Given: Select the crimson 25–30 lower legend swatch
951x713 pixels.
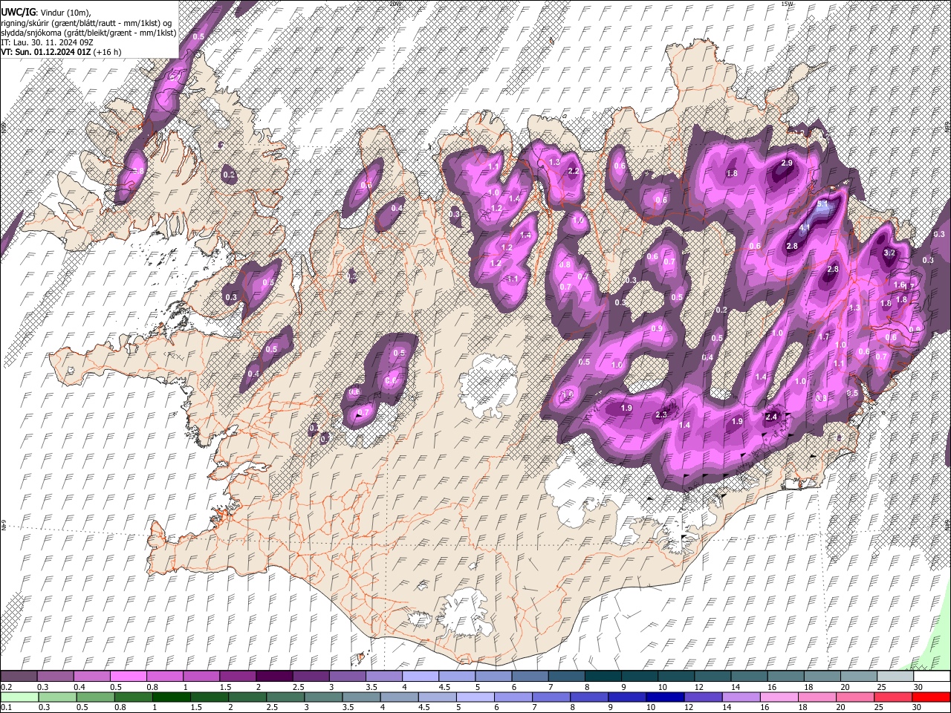Looking at the screenshot, I should click(892, 697).
